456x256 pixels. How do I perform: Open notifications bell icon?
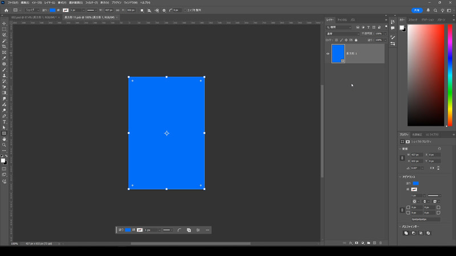[x=428, y=10]
